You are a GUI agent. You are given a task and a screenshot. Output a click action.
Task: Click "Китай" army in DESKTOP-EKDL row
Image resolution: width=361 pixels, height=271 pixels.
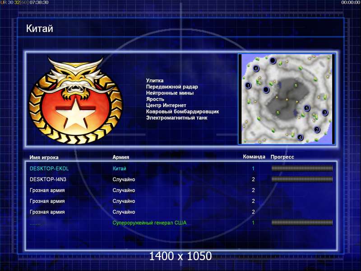(x=119, y=168)
